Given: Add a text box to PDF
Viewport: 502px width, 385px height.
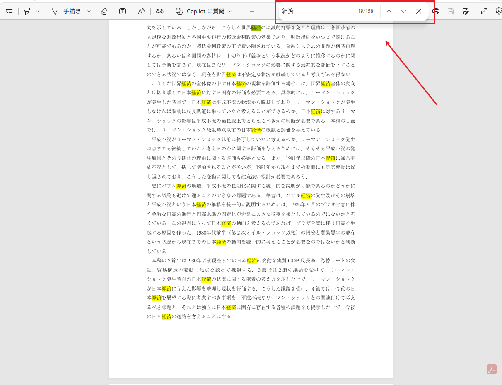Looking at the screenshot, I should pos(123,11).
